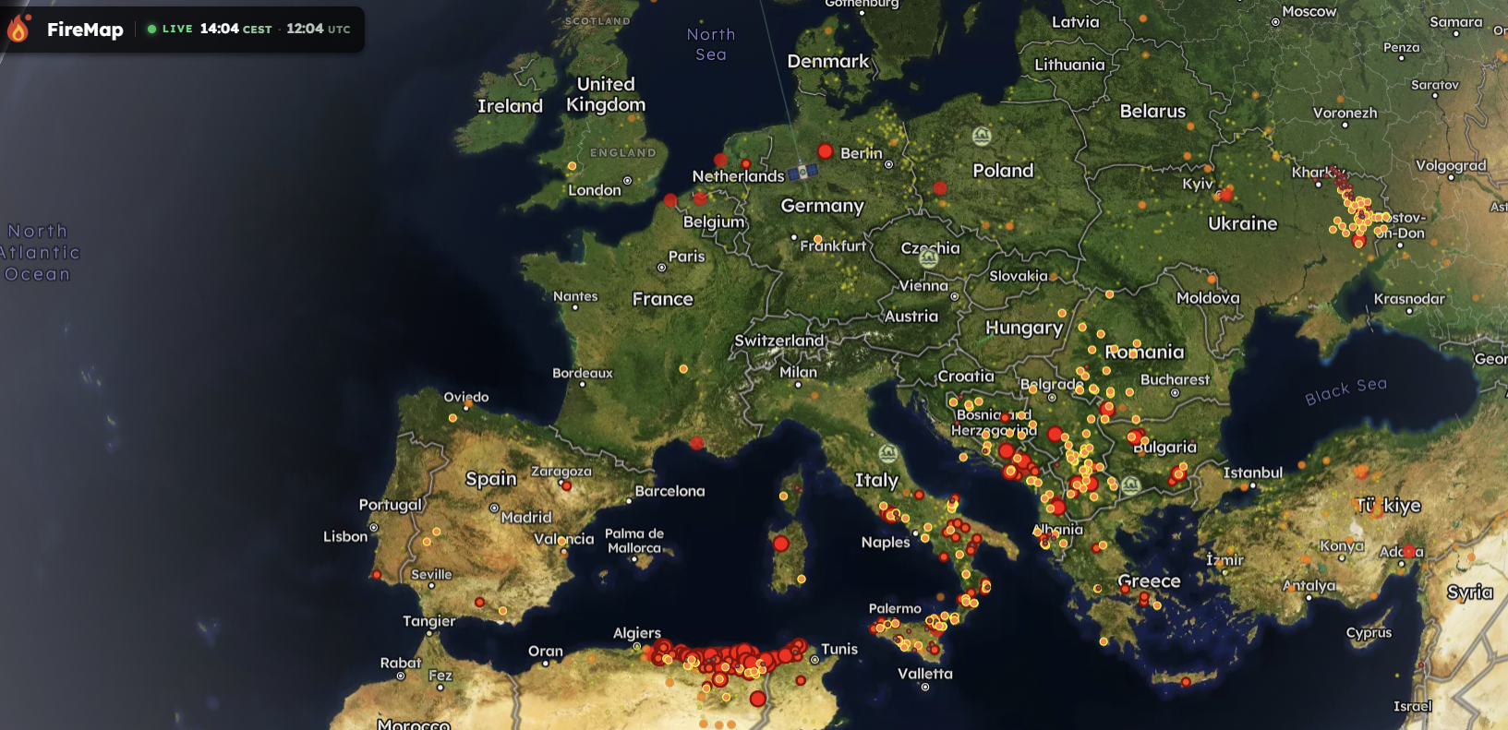Click the Denmark country label
This screenshot has width=1508, height=730.
tap(828, 62)
